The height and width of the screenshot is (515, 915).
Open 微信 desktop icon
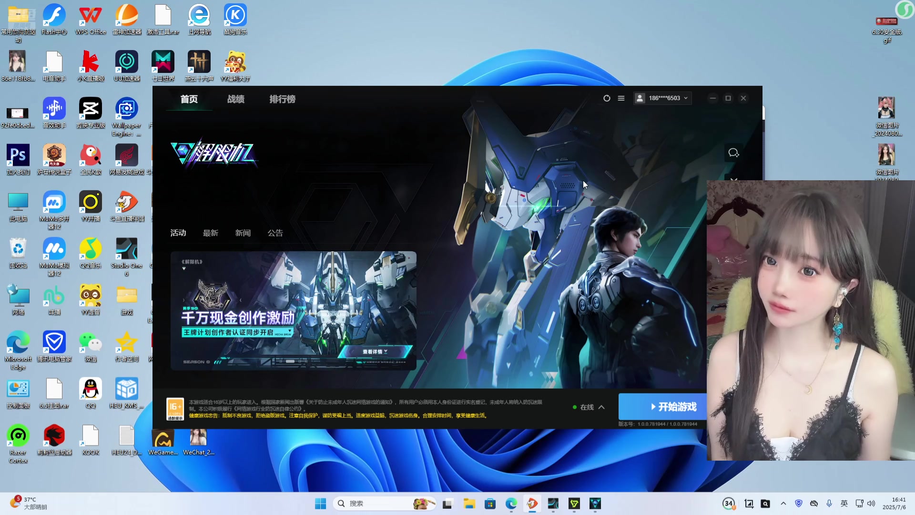(91, 347)
